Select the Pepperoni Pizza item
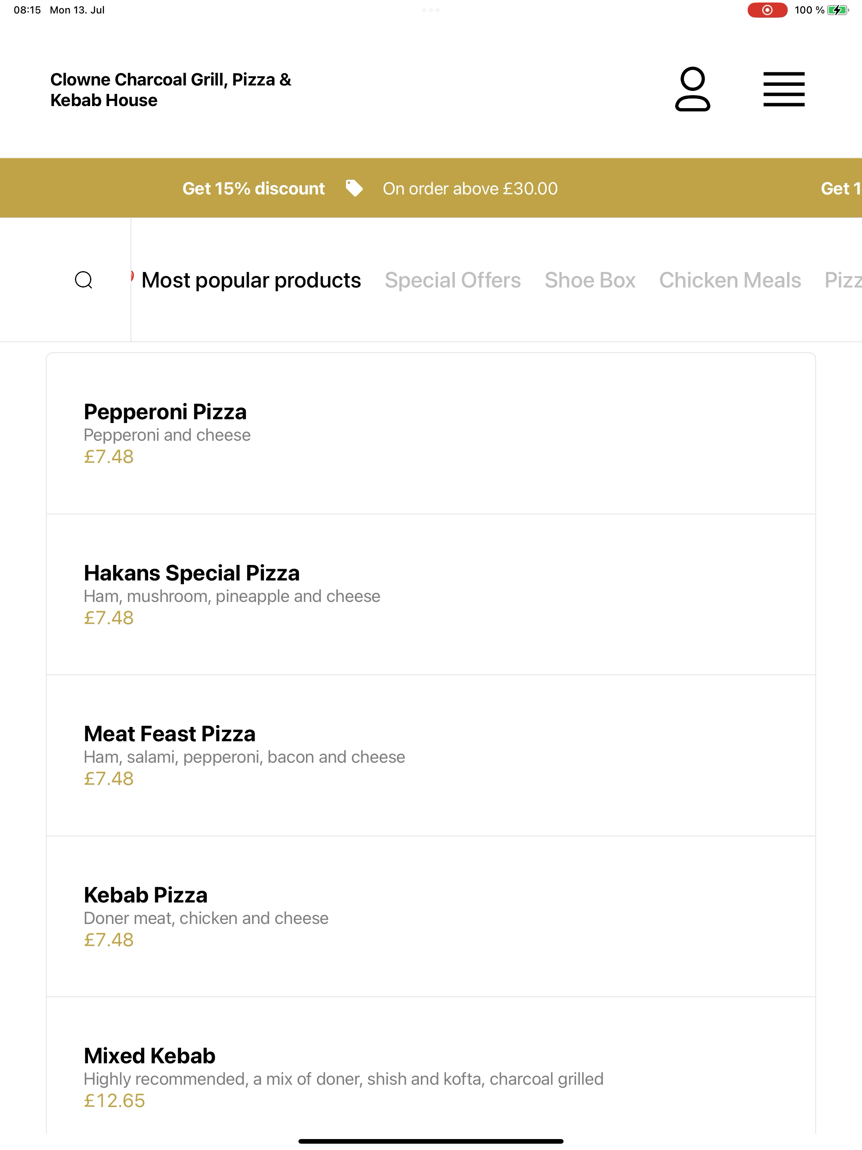Screen dimensions: 862x1150 (x=431, y=433)
